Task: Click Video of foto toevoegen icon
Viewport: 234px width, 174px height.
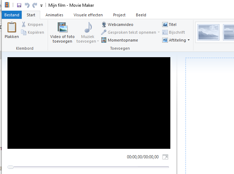Action: pos(62,28)
